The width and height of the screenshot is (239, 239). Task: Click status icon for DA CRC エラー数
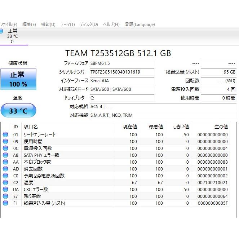click(5, 190)
